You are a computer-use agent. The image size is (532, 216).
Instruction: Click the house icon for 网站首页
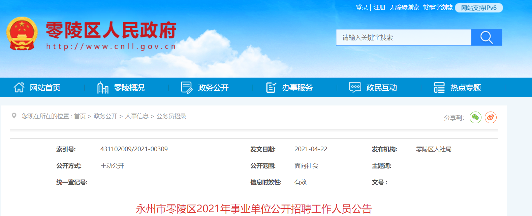click(x=19, y=88)
